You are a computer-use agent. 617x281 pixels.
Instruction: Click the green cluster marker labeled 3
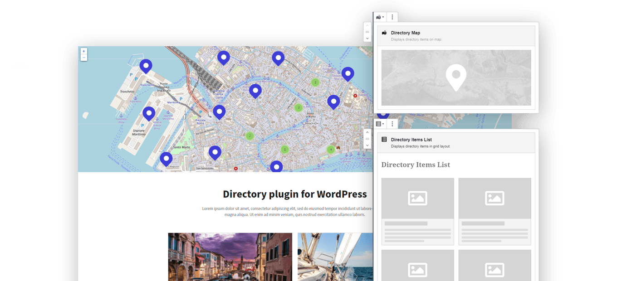pyautogui.click(x=299, y=108)
